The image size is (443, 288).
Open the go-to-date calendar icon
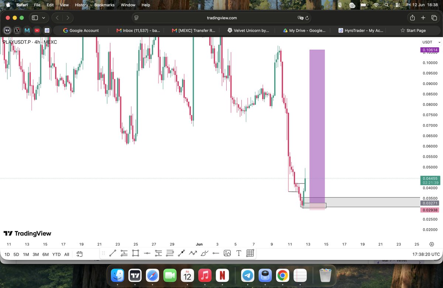tap(79, 254)
